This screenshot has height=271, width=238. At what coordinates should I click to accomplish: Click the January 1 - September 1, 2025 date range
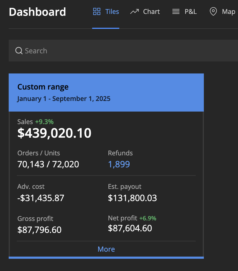coord(64,98)
